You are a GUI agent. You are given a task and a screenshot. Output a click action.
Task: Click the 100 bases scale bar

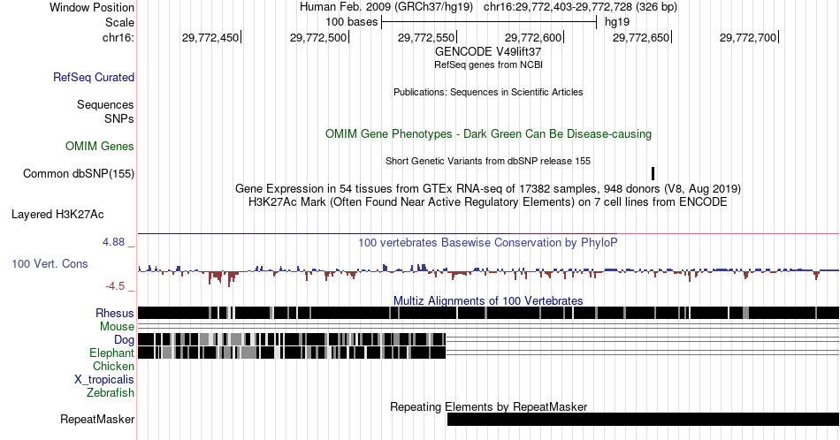(489, 22)
